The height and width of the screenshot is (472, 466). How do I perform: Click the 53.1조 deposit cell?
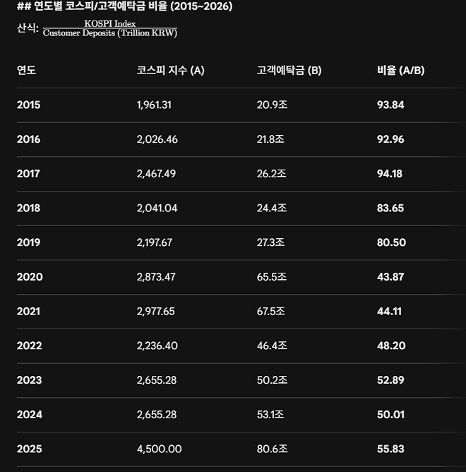[x=270, y=415]
